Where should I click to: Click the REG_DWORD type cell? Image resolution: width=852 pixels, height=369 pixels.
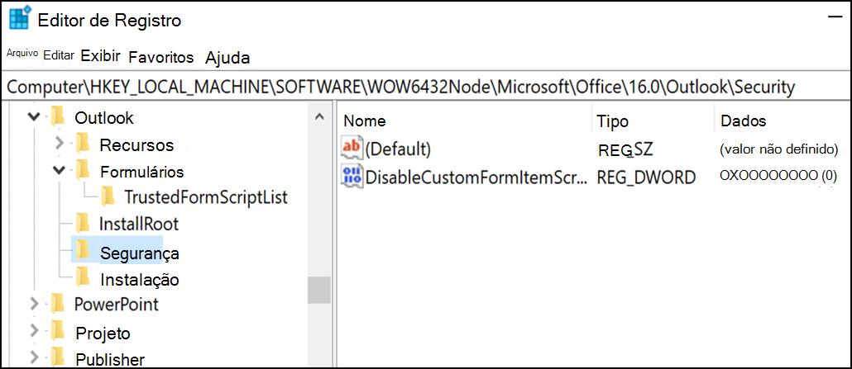(646, 177)
